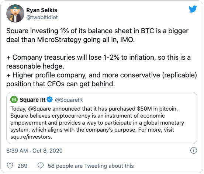204x174 pixels.
Task: Open 58 people are Tweeting about this
Action: coord(91,166)
